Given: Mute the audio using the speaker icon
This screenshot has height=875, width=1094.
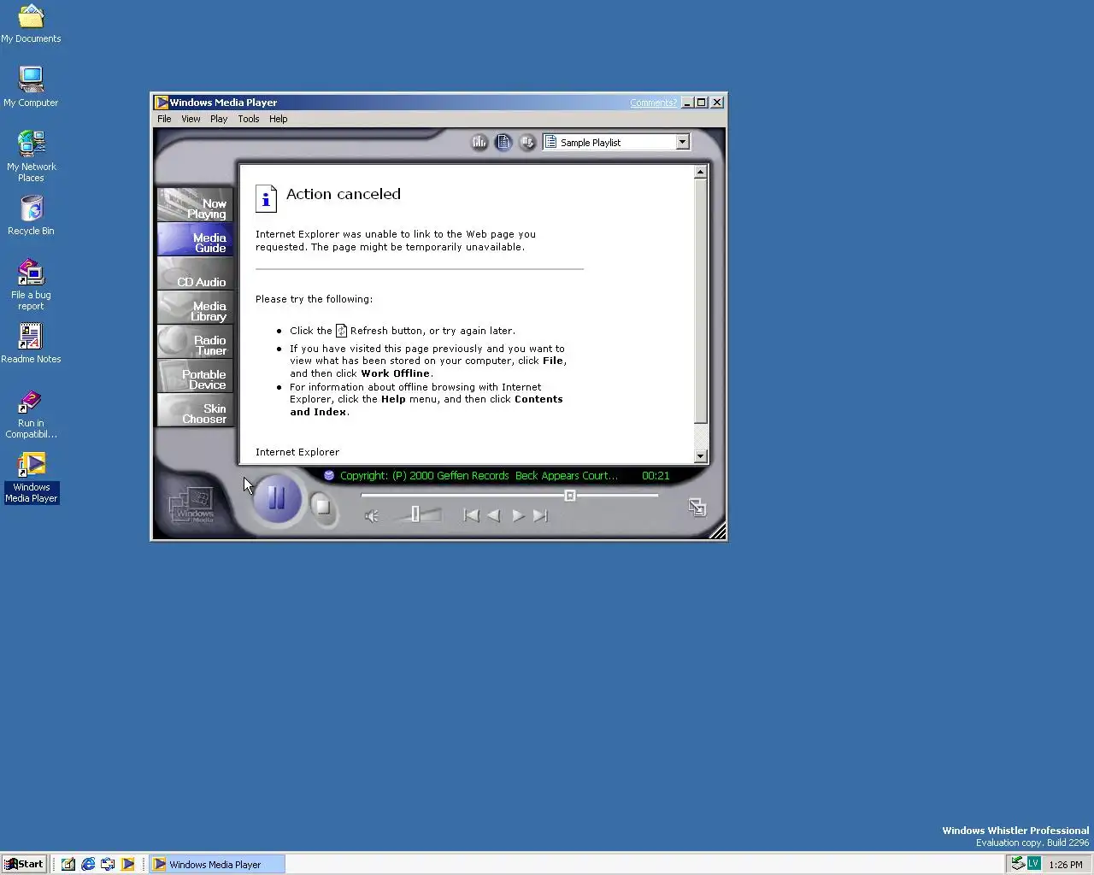Looking at the screenshot, I should pyautogui.click(x=371, y=516).
